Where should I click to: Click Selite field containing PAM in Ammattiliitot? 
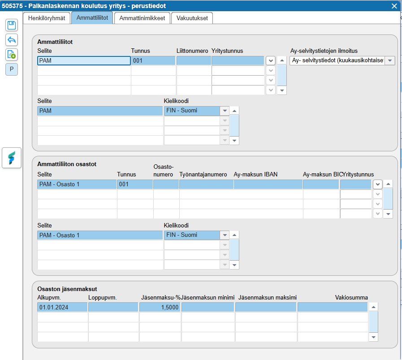tap(84, 61)
